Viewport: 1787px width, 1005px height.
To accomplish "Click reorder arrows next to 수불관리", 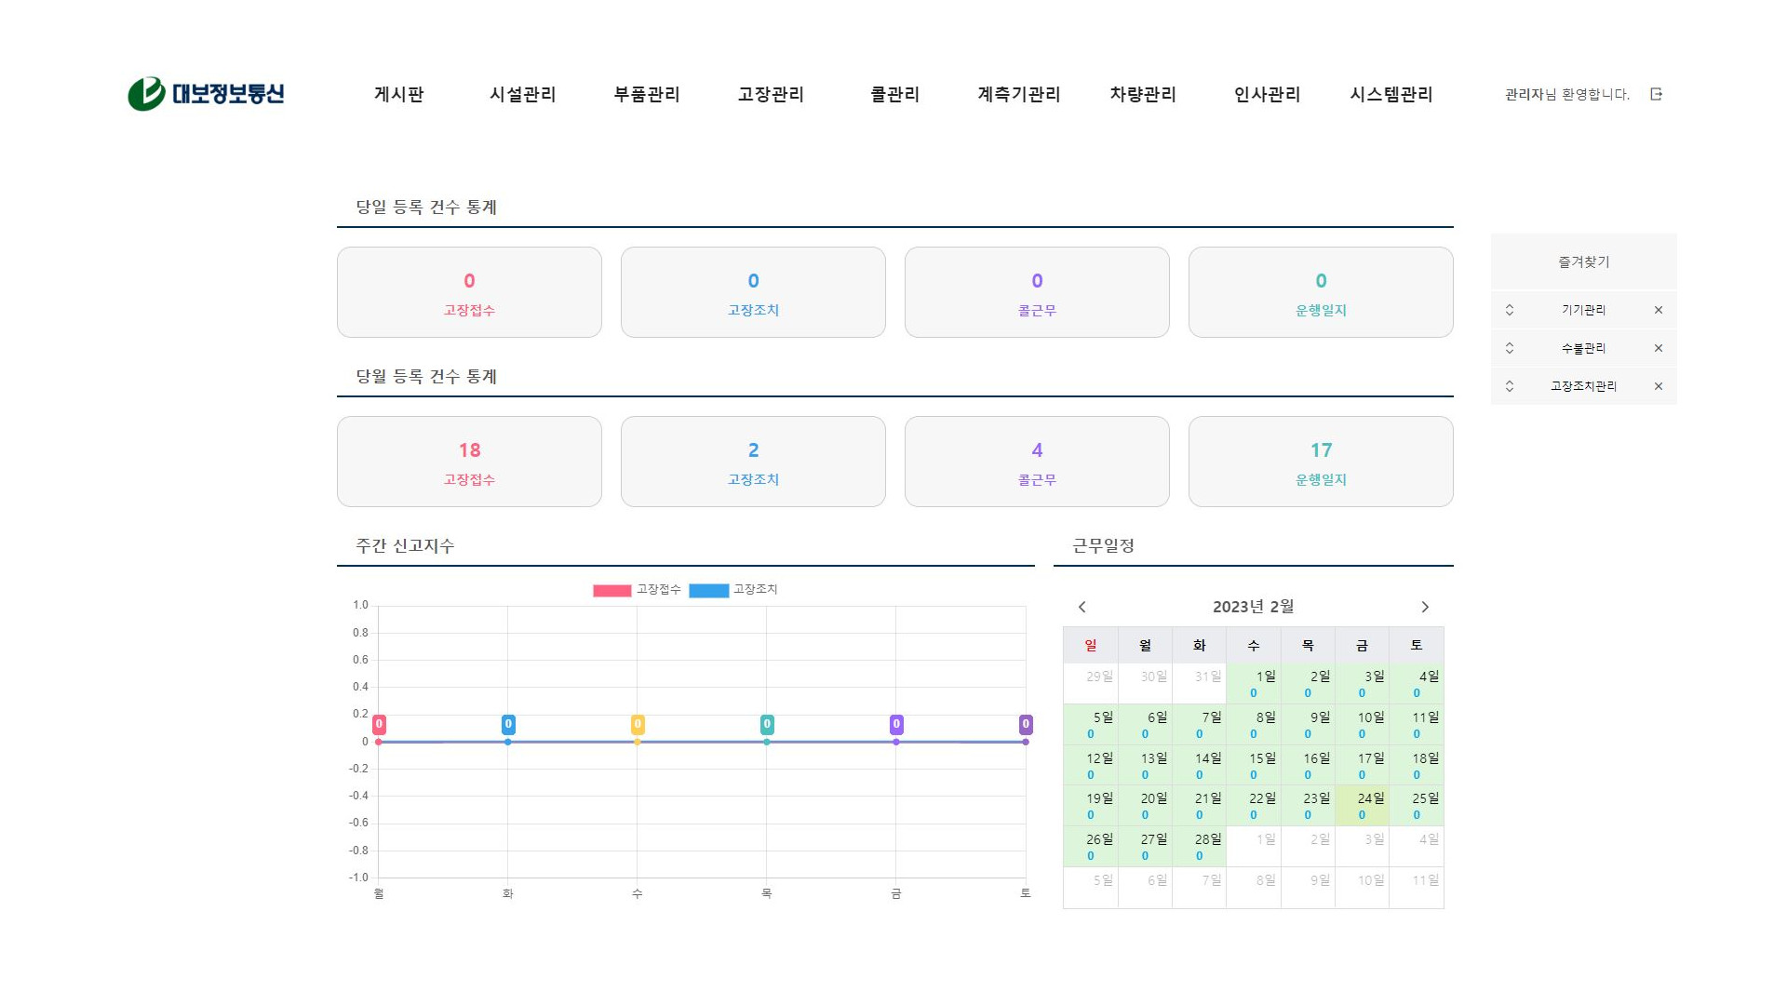I will (1510, 348).
